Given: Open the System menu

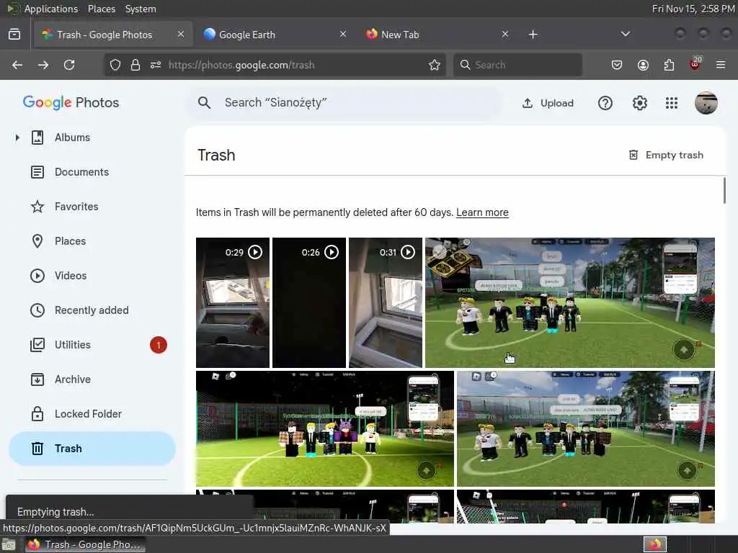Looking at the screenshot, I should 141,9.
